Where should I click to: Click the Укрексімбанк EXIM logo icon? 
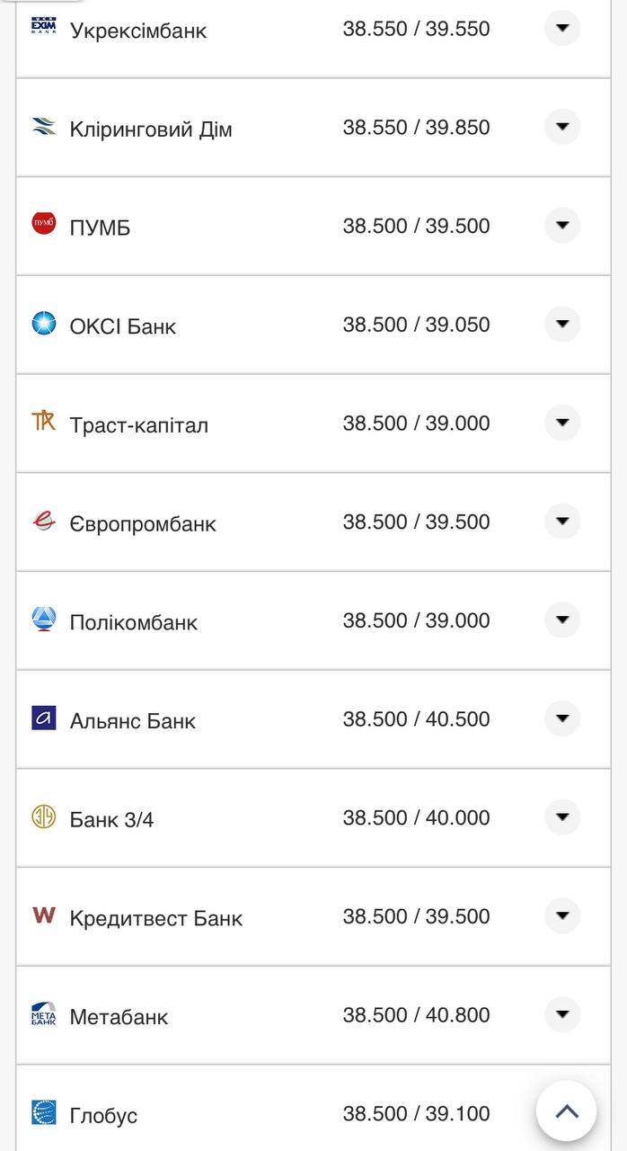[43, 26]
